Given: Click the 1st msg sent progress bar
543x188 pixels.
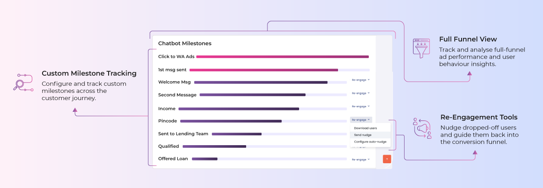Looking at the screenshot, I should pos(263,70).
